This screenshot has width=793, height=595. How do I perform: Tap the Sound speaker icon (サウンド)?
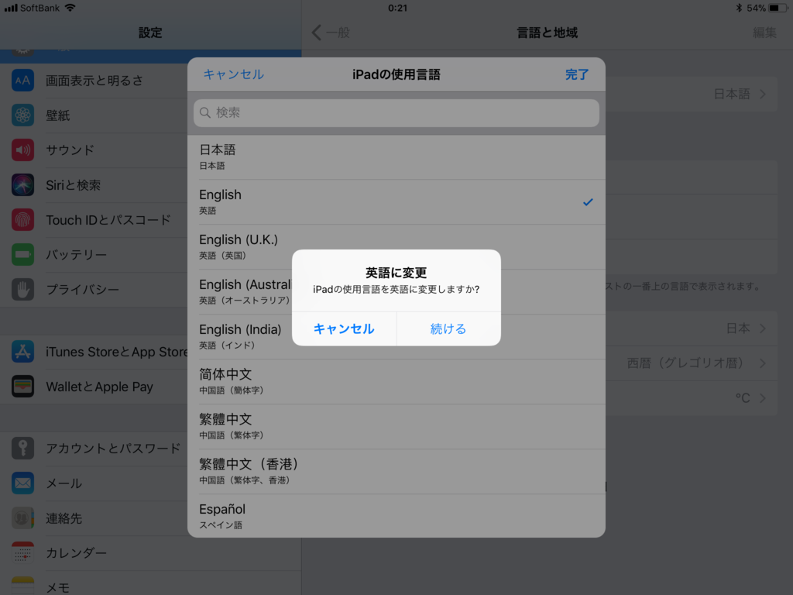[22, 150]
